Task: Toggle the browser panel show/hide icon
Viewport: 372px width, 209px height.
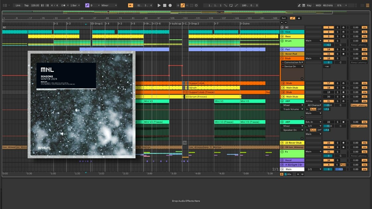Action: click(5, 5)
